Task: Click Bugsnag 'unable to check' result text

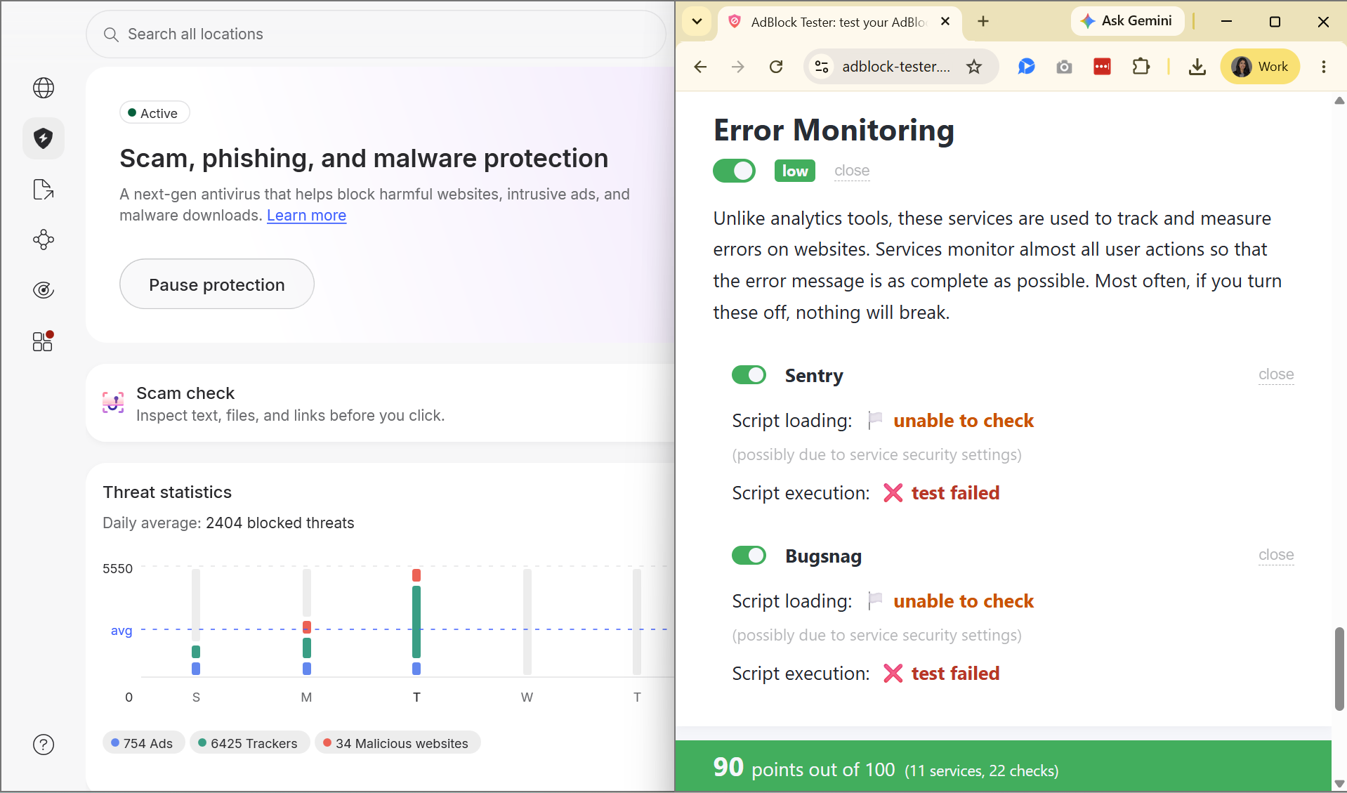Action: pos(964,601)
